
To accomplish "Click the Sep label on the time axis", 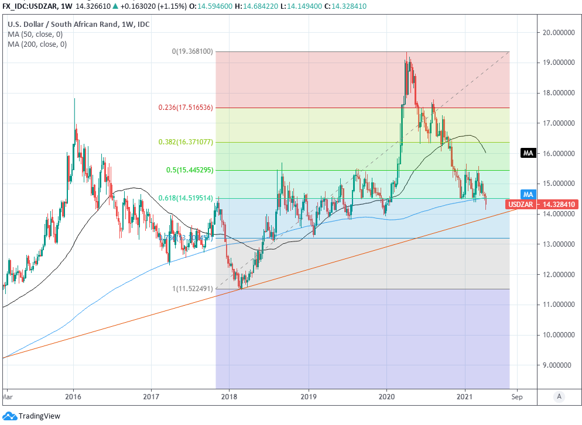I will pyautogui.click(x=516, y=396).
